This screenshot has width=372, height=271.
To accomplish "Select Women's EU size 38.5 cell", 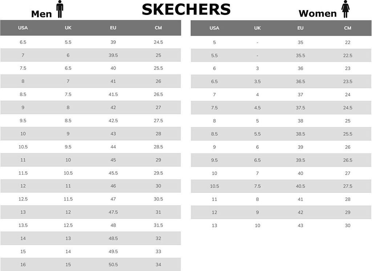I will 300,134.
